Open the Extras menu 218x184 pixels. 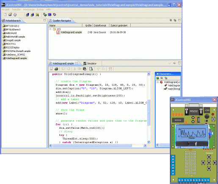pos(40,9)
